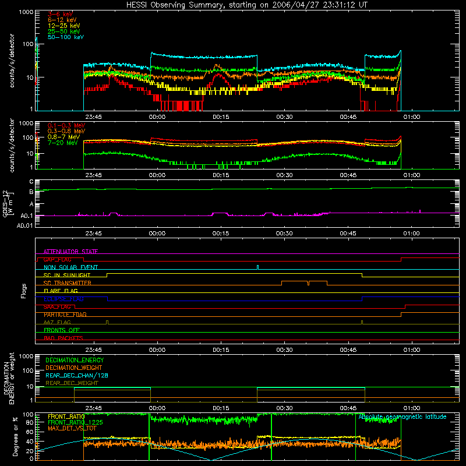This screenshot has height=466, width=466.
Task: Click the yellow 12-25 keV legend entry
Action: [x=64, y=26]
